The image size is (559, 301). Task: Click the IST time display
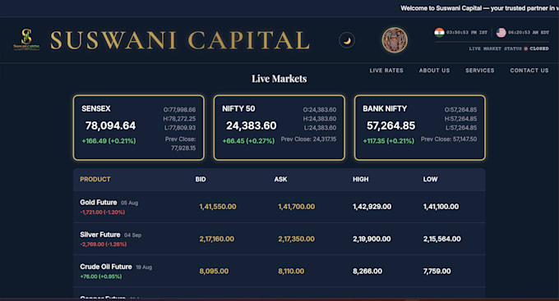click(x=467, y=32)
